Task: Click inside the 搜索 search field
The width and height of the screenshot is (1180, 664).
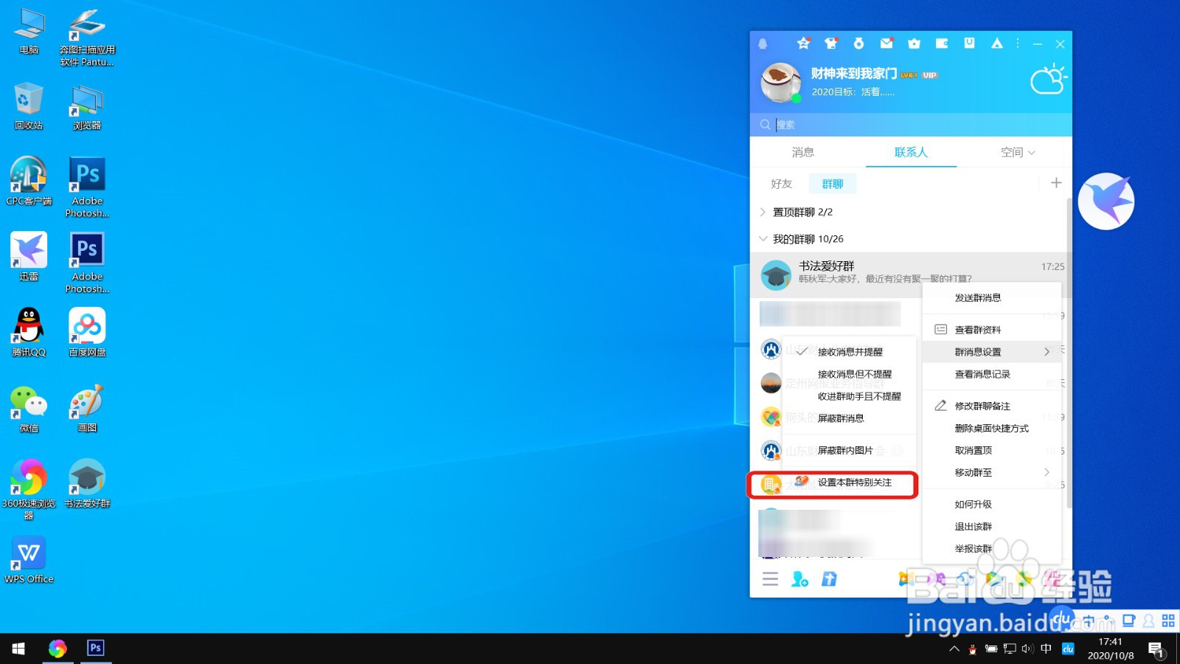Action: 911,125
